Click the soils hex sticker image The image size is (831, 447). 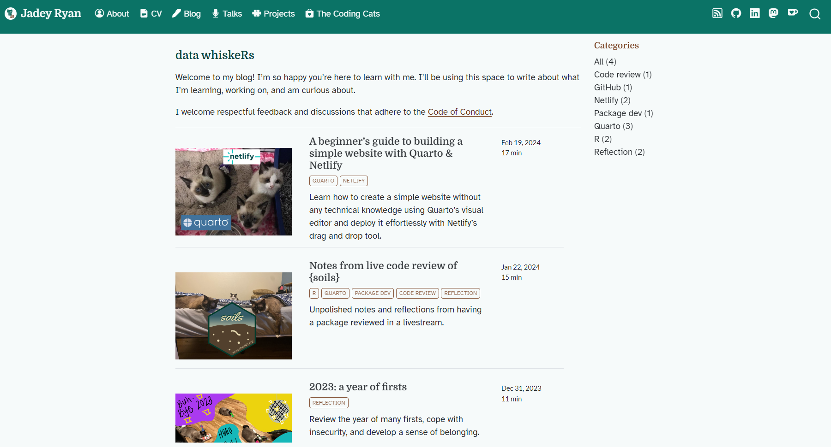pos(233,316)
